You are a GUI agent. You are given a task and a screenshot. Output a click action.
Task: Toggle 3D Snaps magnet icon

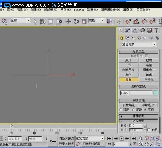(128, 21)
